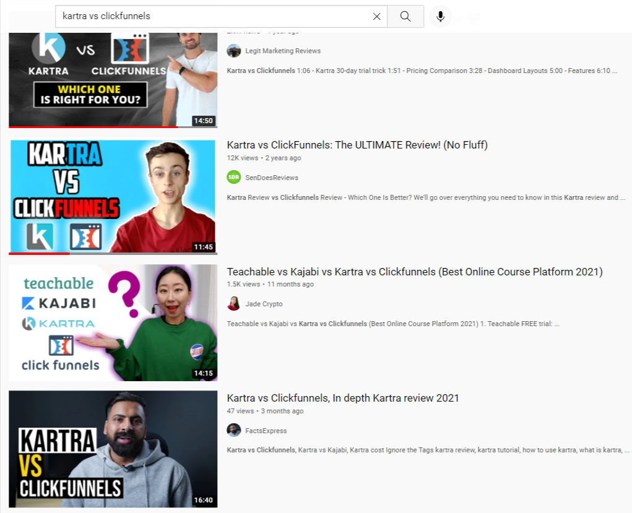Play the 16:40 FactsExpress video thumbnail
This screenshot has height=513, width=632.
click(x=113, y=449)
